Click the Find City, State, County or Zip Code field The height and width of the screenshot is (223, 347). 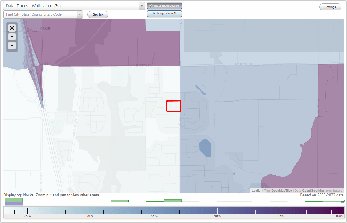click(40, 14)
